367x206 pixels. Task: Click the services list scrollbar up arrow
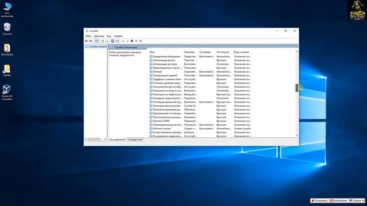[297, 51]
